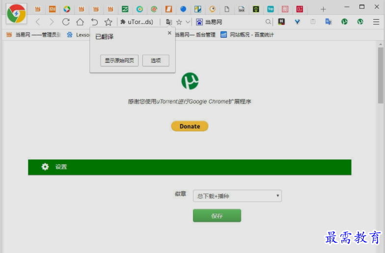Open the Google Translate extension icon
This screenshot has height=253, width=385.
coord(329,22)
